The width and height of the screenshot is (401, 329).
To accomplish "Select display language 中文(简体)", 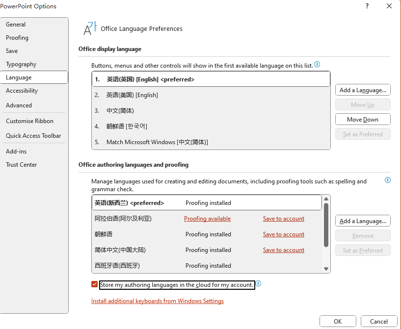I will (x=211, y=111).
